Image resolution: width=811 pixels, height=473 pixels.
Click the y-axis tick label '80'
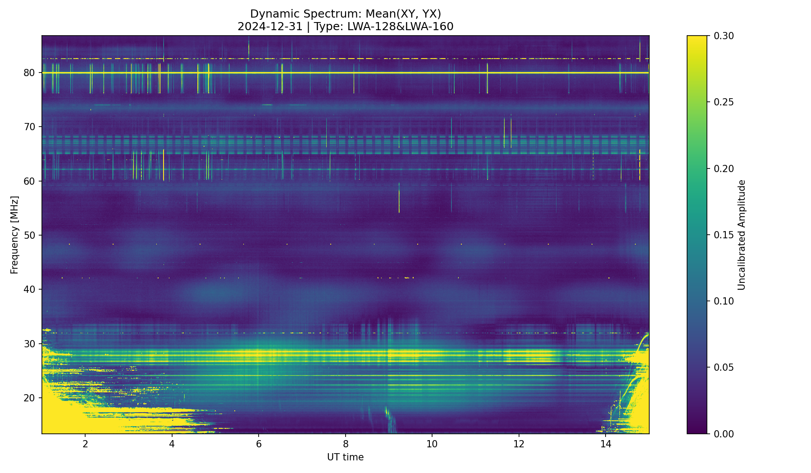click(x=30, y=73)
